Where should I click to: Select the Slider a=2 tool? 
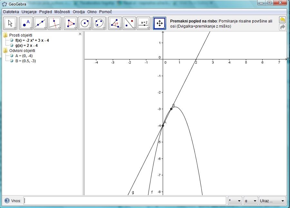pos(144,23)
